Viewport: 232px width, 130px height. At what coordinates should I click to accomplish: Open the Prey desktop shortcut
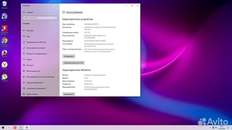[5, 17]
